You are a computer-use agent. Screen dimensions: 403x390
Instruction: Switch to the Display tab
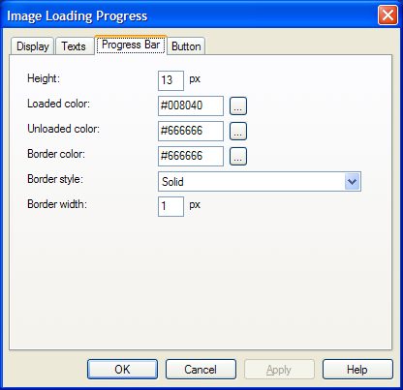coord(32,46)
